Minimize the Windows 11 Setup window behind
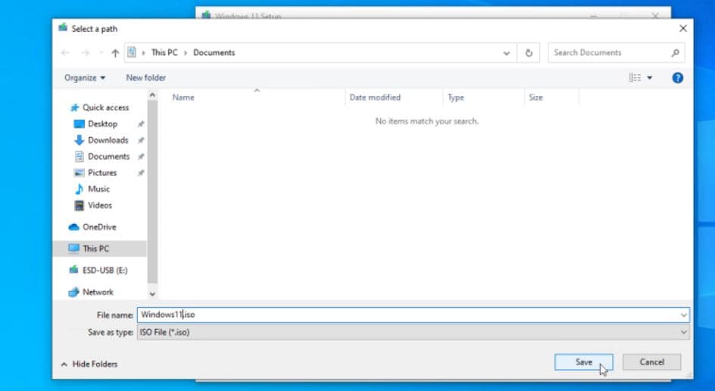The height and width of the screenshot is (391, 715). [593, 15]
